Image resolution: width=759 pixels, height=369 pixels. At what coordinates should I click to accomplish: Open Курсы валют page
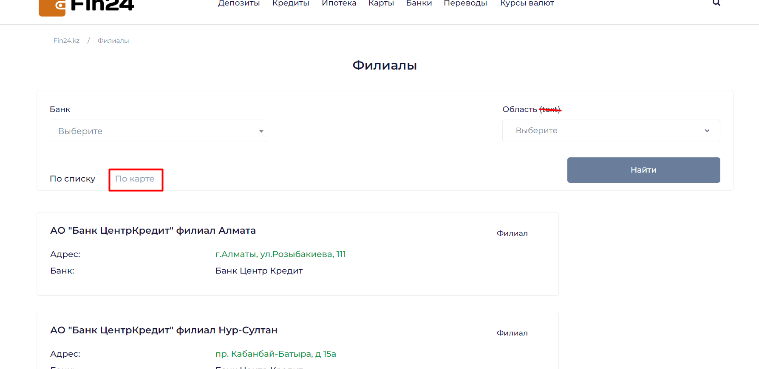(x=527, y=3)
